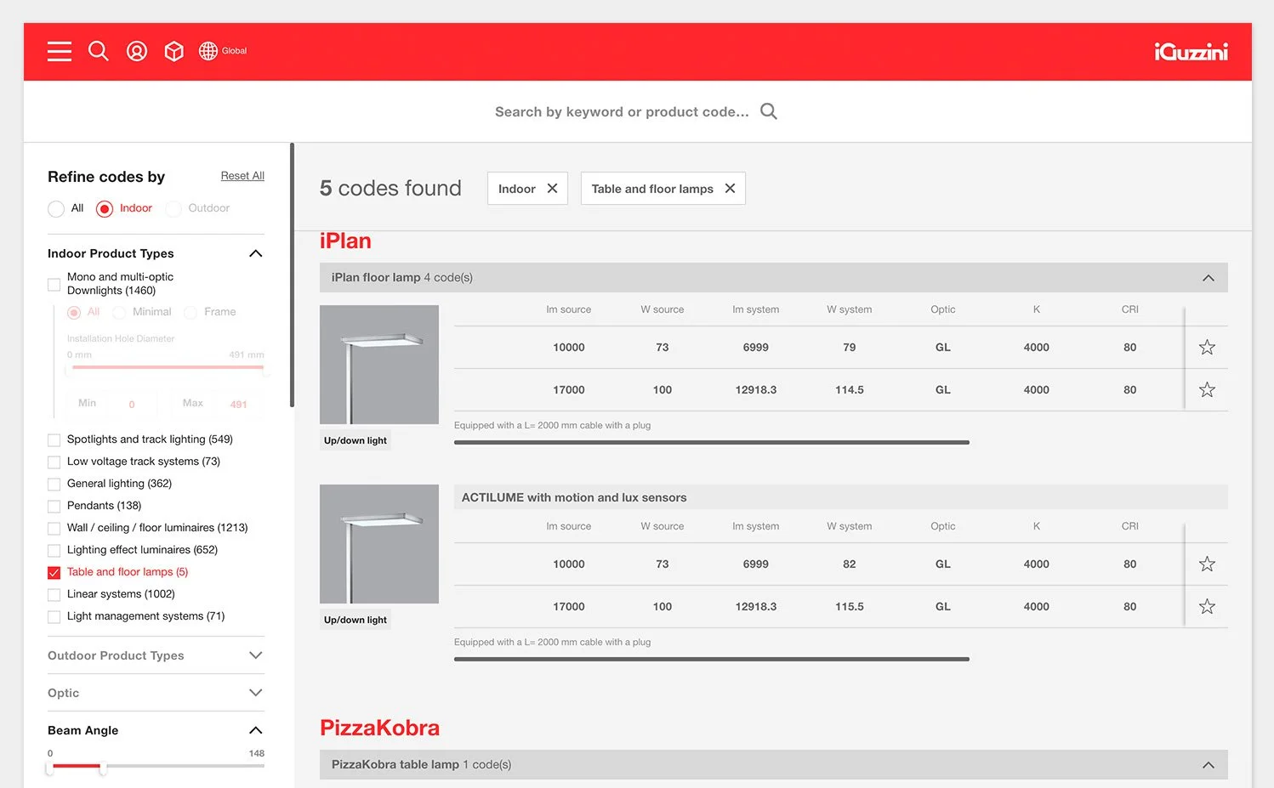This screenshot has width=1274, height=788.
Task: Select the Indoor radio option
Action: point(105,208)
